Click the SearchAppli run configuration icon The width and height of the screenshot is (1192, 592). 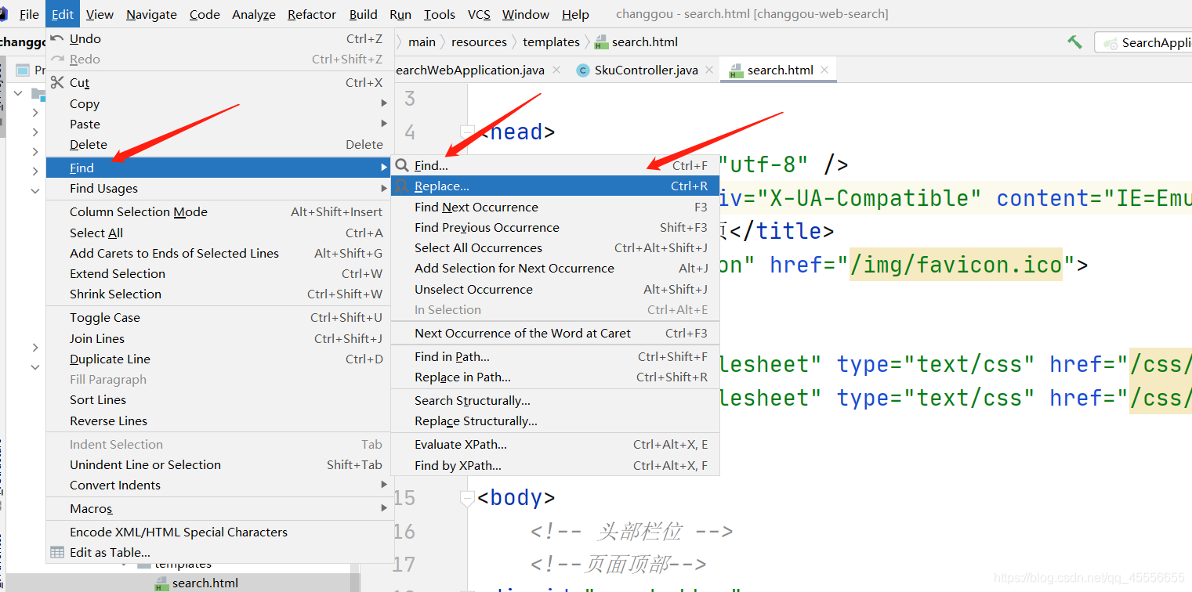point(1110,43)
